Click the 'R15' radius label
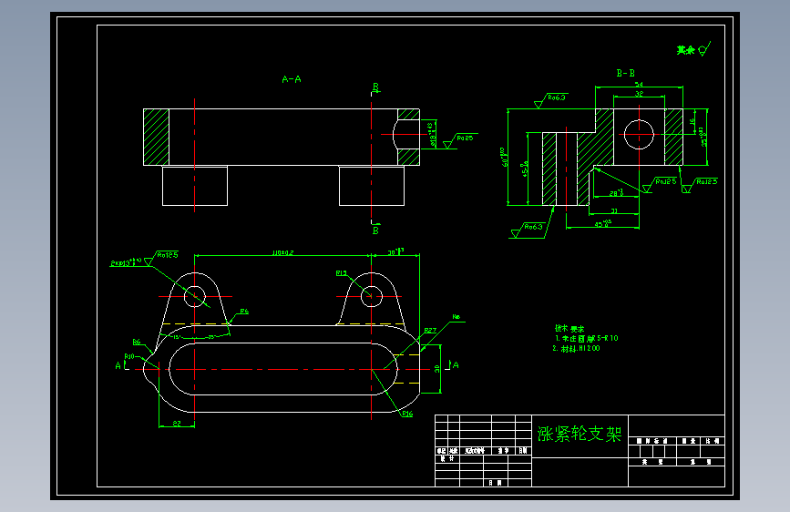790x512 pixels. (341, 273)
